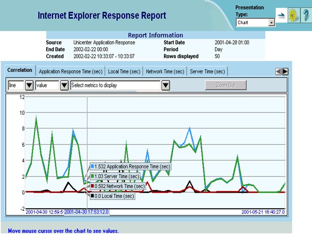Image resolution: width=312 pixels, height=234 pixels.
Task: Click the 0.0 Local Time tooltip
Action: [x=112, y=196]
